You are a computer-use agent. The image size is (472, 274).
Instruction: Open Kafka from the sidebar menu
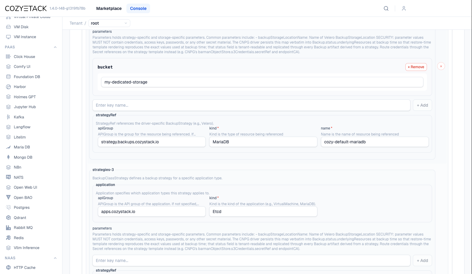coord(19,117)
